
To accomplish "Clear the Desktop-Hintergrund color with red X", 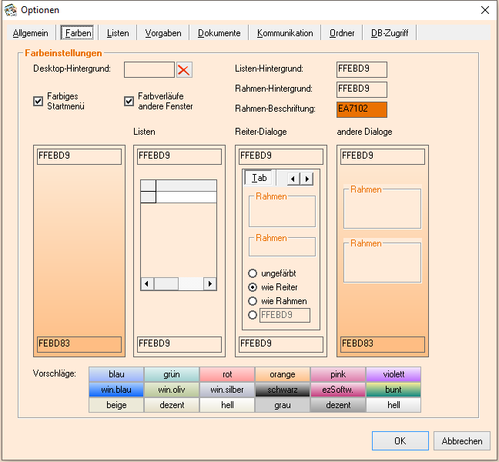I will point(184,69).
